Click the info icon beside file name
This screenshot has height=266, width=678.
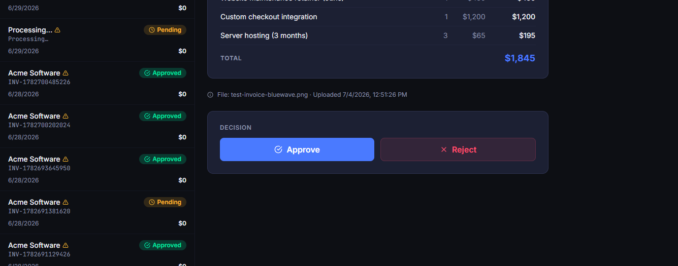[210, 95]
